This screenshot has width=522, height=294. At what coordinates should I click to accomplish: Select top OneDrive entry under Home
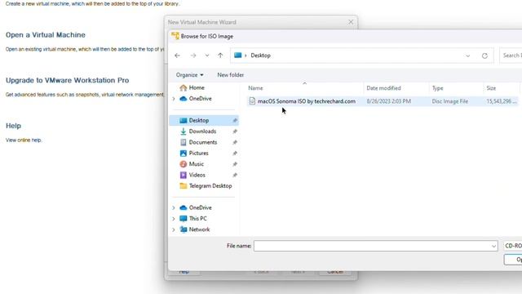[200, 99]
